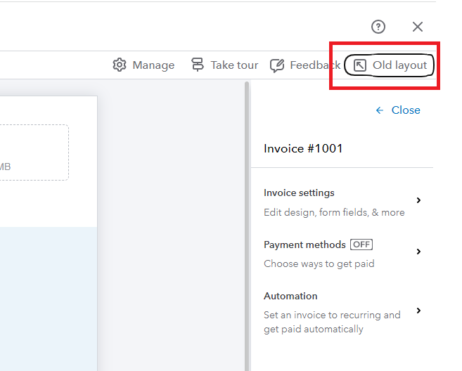This screenshot has height=371, width=462.
Task: Expand Automation chevron arrow
Action: click(x=418, y=311)
